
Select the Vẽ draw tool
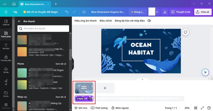(x=6, y=82)
